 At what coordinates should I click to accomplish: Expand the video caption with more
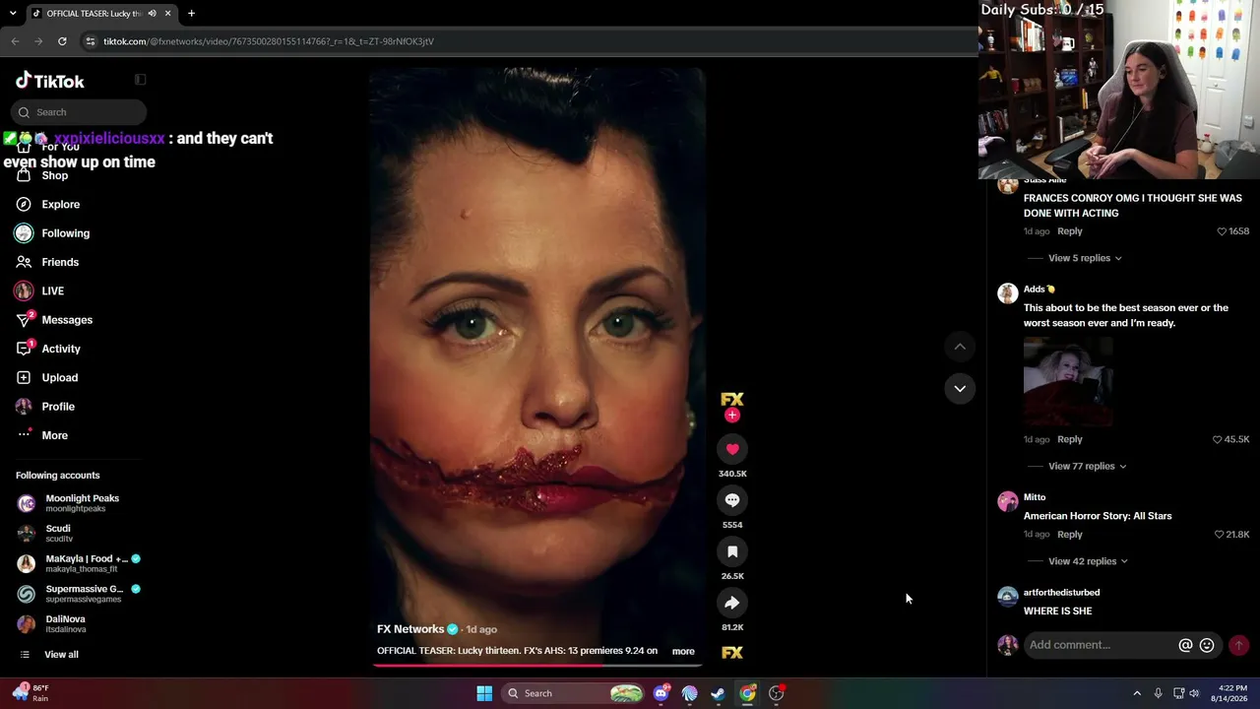pos(683,651)
